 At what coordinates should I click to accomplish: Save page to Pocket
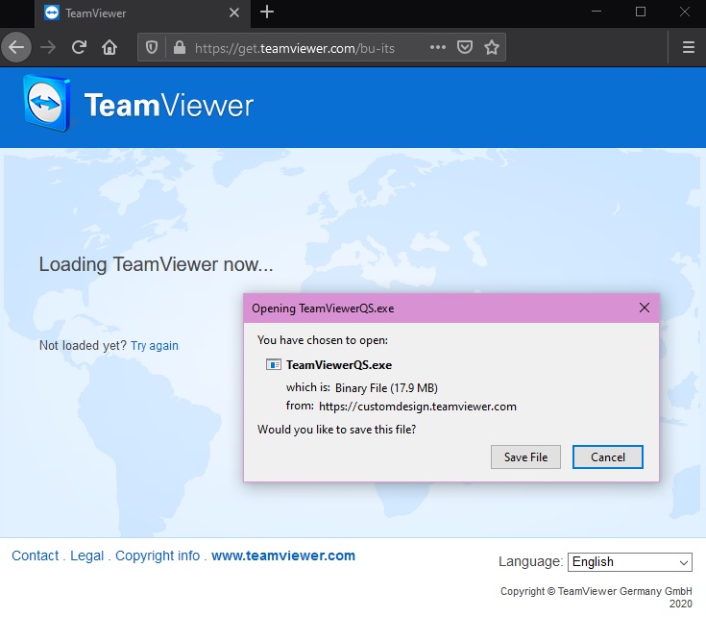point(465,47)
